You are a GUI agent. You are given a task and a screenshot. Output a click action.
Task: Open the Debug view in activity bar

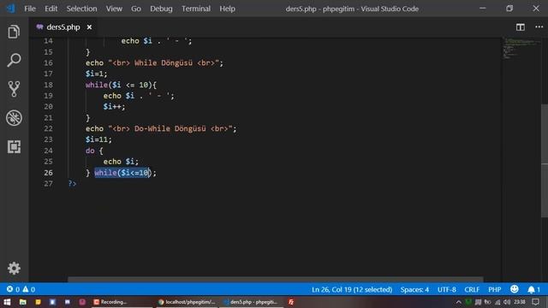coord(14,118)
